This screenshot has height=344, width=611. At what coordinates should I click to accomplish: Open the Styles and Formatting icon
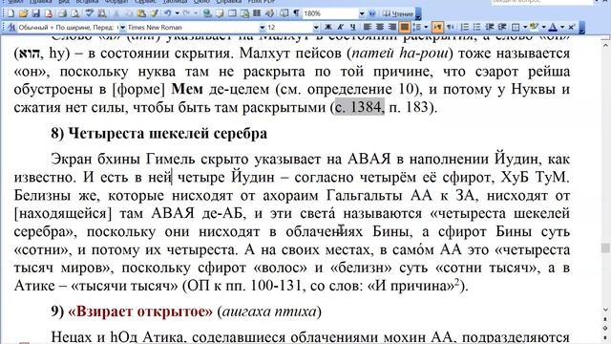[11, 28]
